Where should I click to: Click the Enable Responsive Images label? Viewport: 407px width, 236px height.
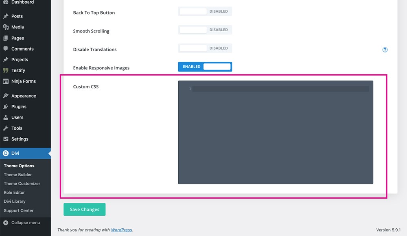point(101,68)
